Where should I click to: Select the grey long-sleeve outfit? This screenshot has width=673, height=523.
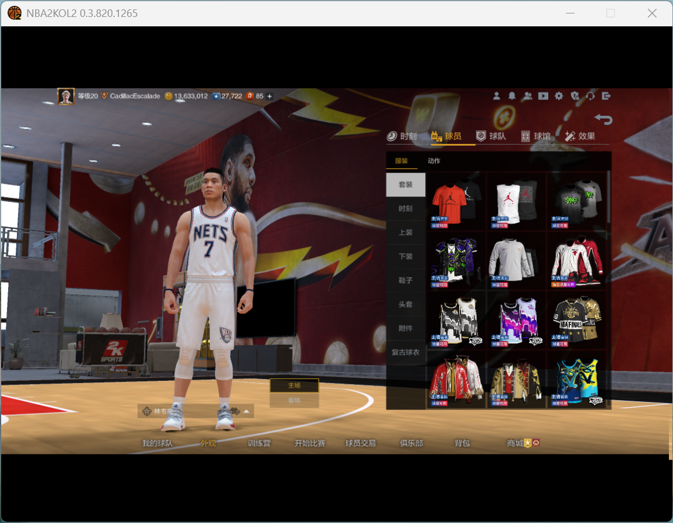tap(517, 261)
